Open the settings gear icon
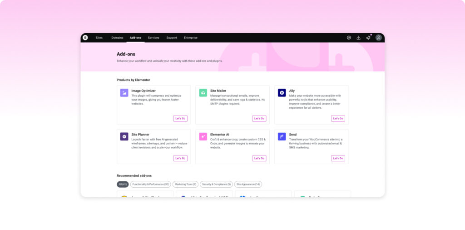Viewport: 465px width, 230px height. coord(349,38)
